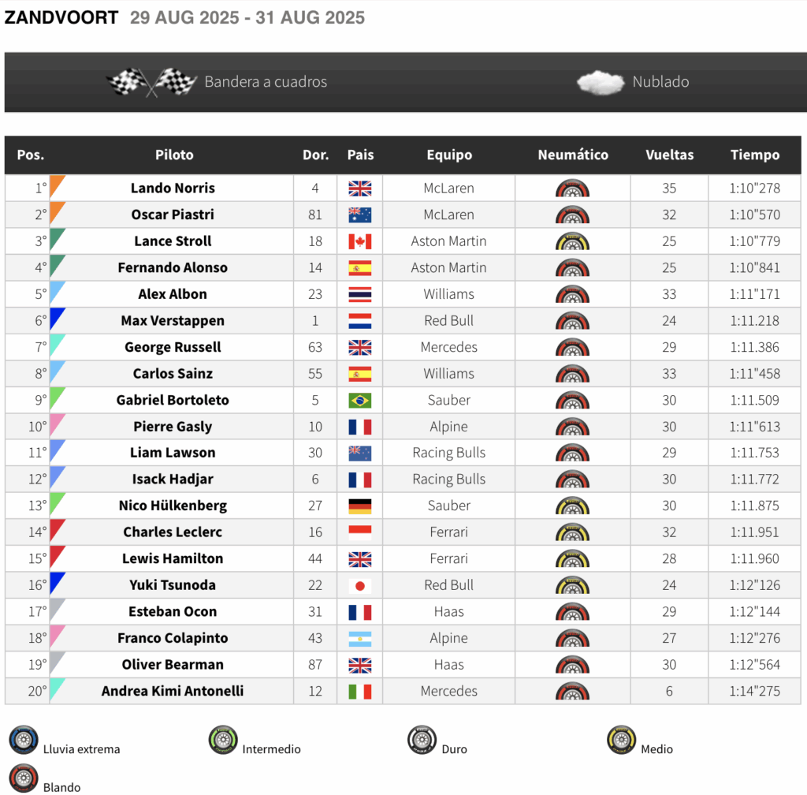
Task: Click the Neumático column header
Action: click(573, 155)
